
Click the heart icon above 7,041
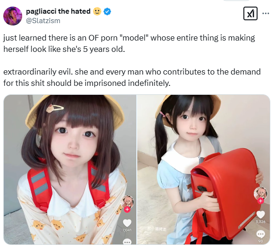(127, 223)
